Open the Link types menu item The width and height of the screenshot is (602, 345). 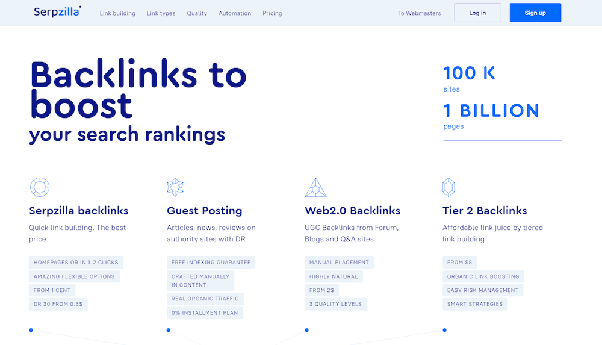click(161, 13)
